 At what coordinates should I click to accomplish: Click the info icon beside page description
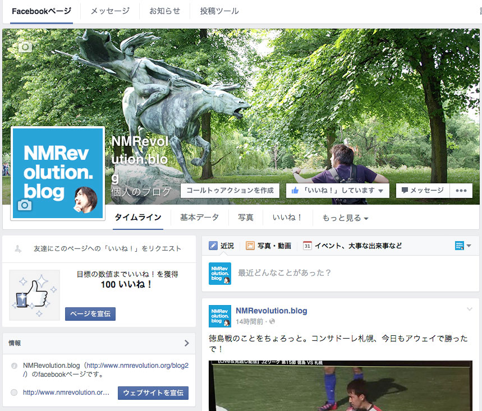(x=14, y=366)
